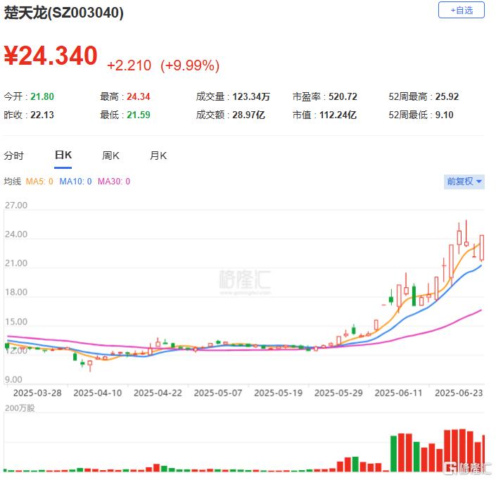The height and width of the screenshot is (480, 496).
Task: Click the 成交量 value 123.34万
Action: coord(251,96)
